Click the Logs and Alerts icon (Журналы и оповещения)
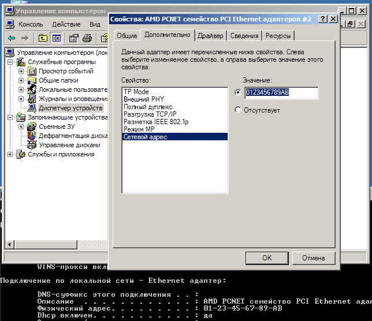The image size is (372, 321). 32,99
